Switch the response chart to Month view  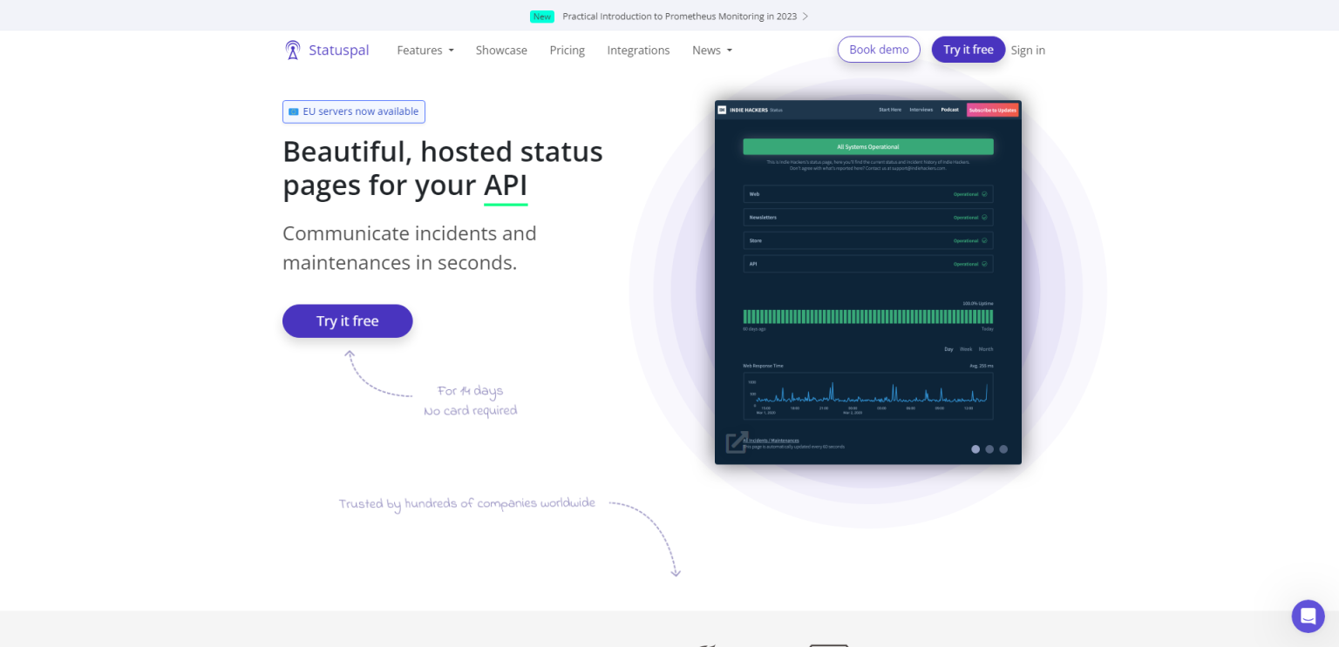coord(985,348)
